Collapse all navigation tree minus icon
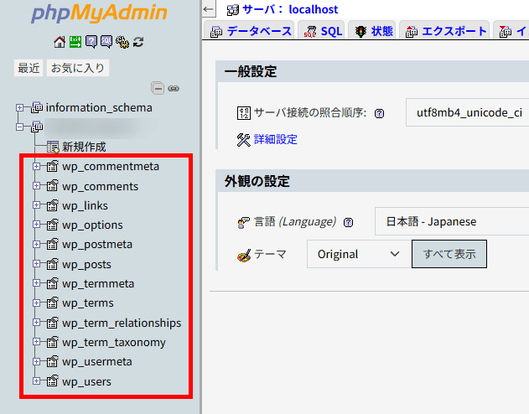This screenshot has height=414, width=529. coord(158,88)
